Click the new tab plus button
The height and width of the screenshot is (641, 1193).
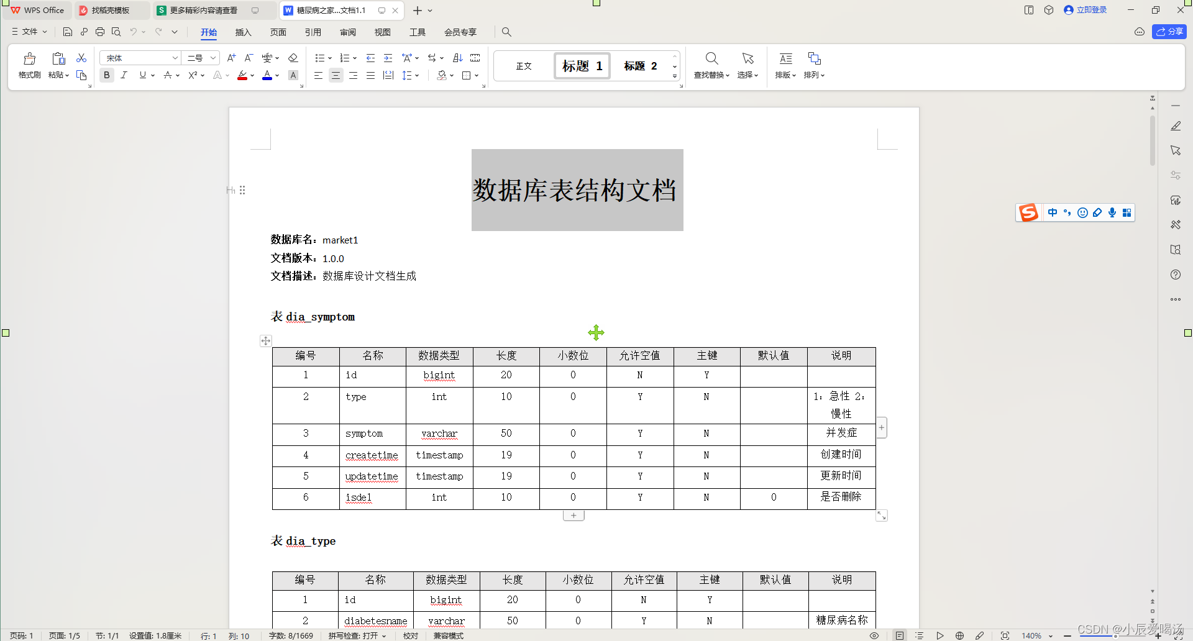pos(418,11)
